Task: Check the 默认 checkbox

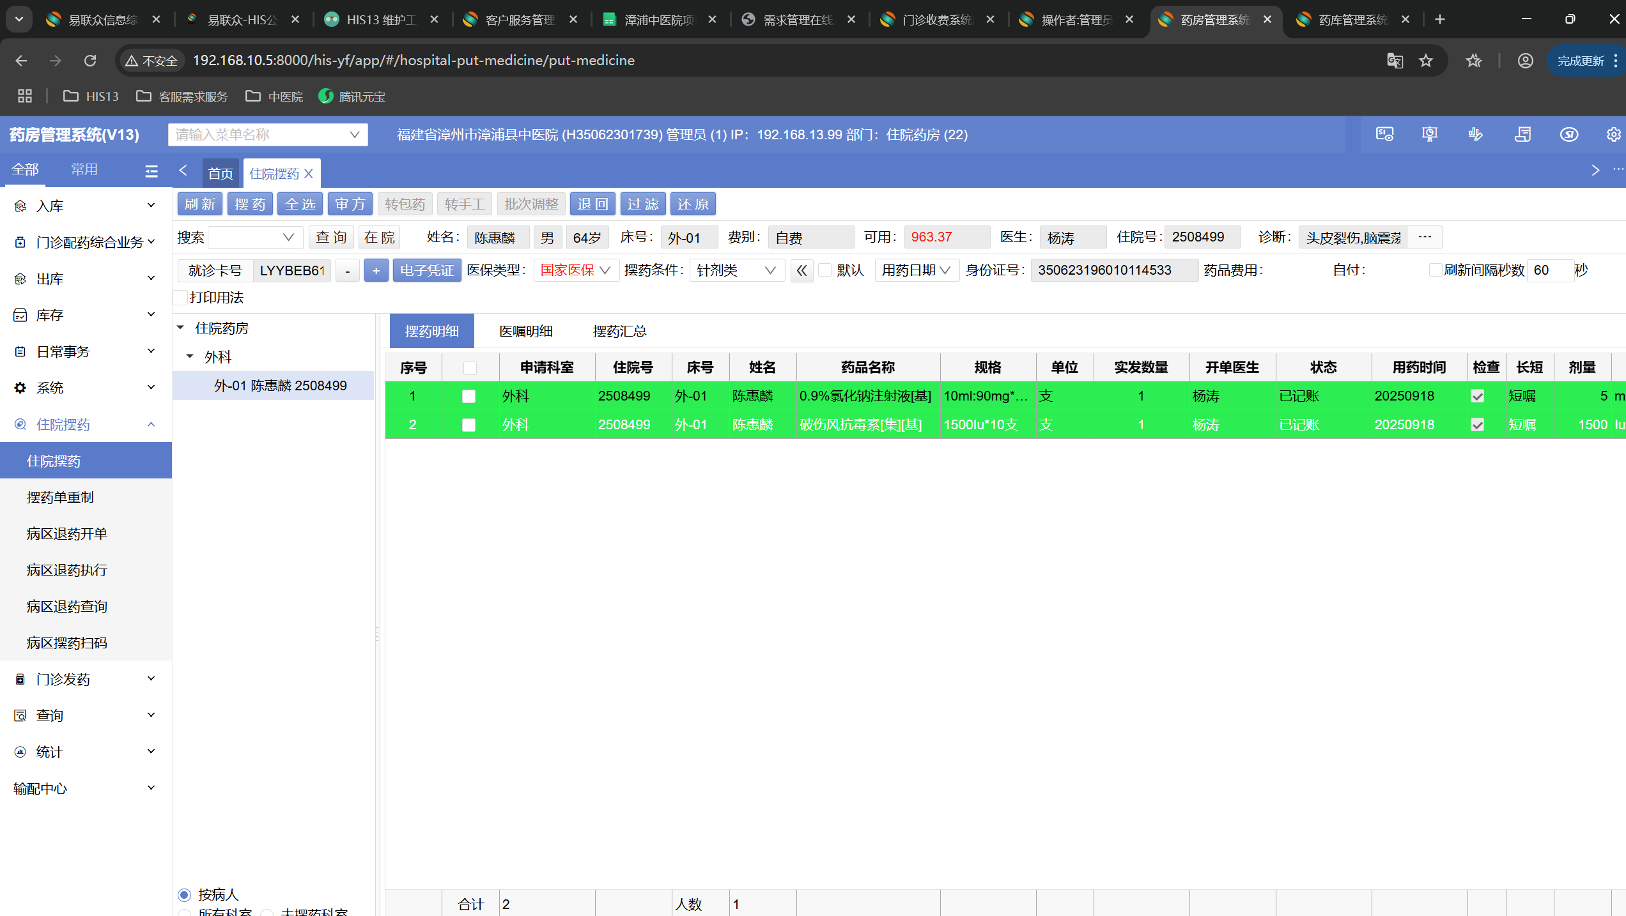Action: (x=825, y=270)
